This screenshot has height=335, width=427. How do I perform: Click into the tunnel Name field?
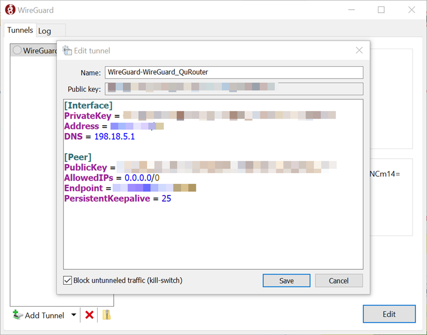click(x=234, y=72)
